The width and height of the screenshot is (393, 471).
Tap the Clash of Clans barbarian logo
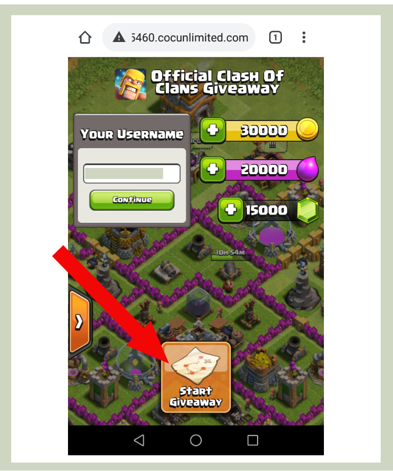pyautogui.click(x=130, y=84)
